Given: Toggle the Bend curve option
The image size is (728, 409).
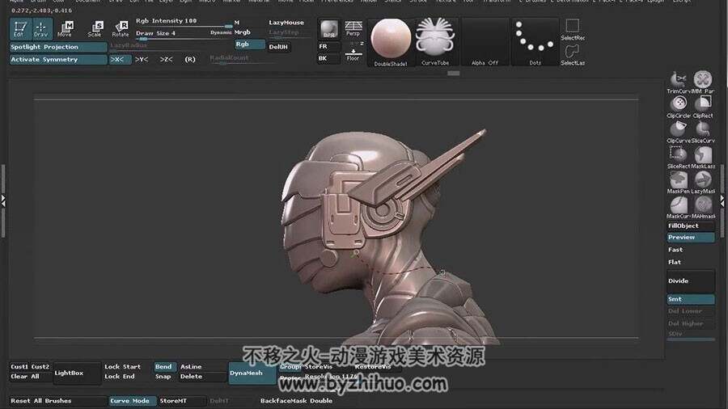Looking at the screenshot, I should [x=164, y=367].
